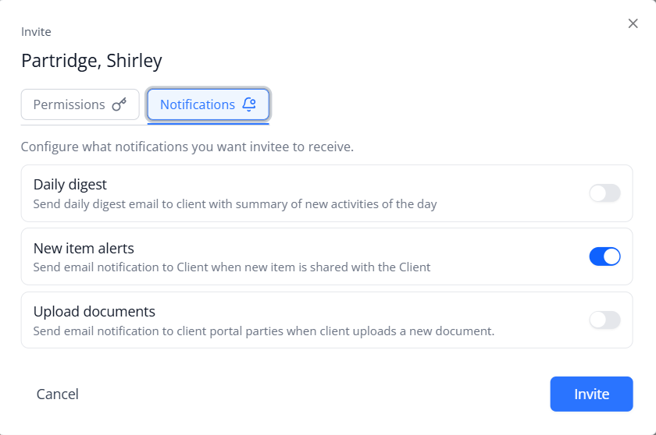Screen dimensions: 656x435
Task: Click the Daily digest heading text
Action: click(x=70, y=185)
